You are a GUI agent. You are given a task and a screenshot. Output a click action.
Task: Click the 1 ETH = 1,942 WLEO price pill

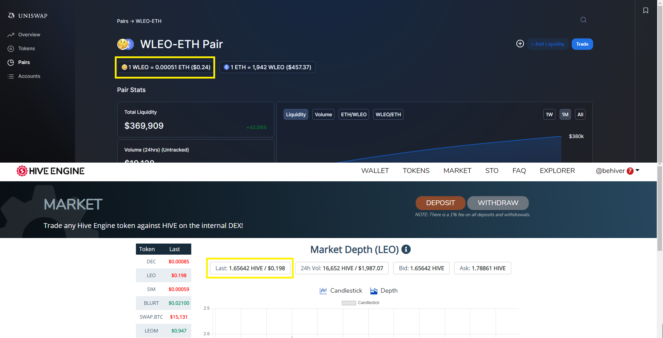click(x=267, y=67)
